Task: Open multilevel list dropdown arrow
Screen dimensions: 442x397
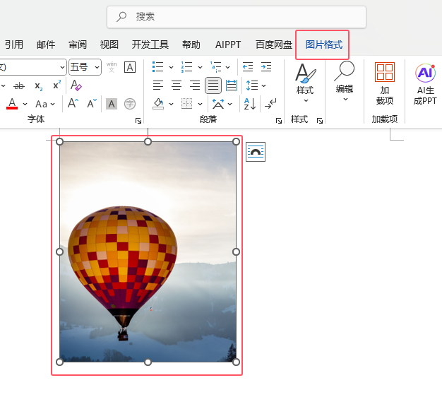Action: 228,67
